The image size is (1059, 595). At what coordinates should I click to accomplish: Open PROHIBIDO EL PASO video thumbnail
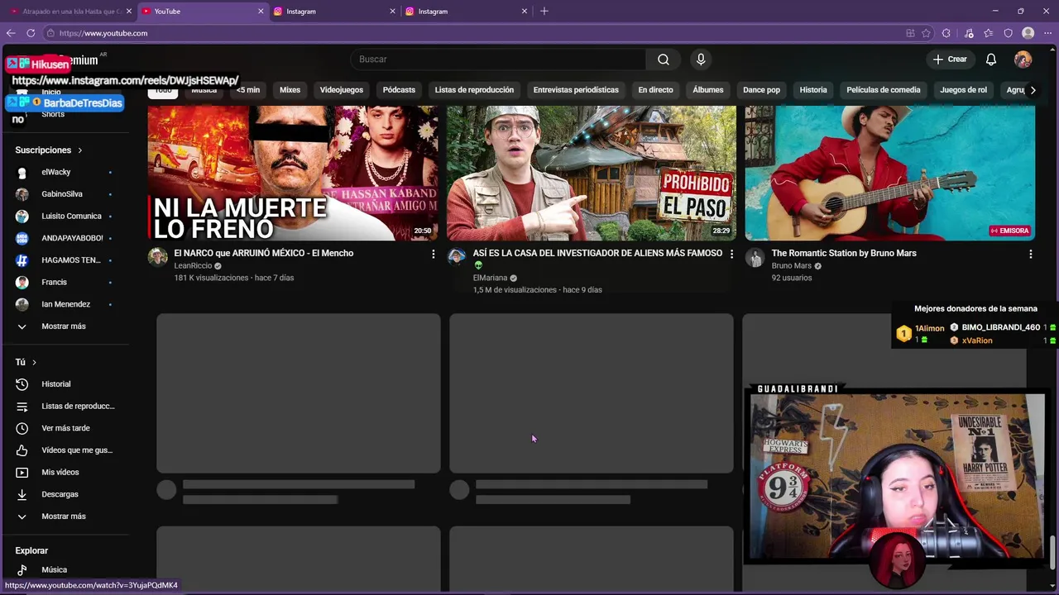592,173
